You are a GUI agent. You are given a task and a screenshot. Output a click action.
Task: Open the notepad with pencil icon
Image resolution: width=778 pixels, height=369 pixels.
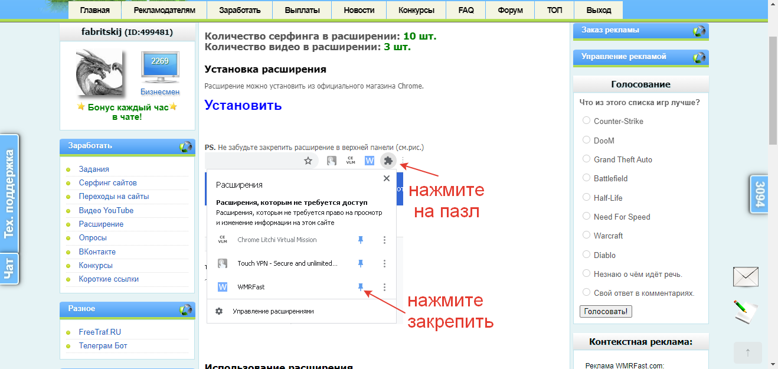(746, 311)
